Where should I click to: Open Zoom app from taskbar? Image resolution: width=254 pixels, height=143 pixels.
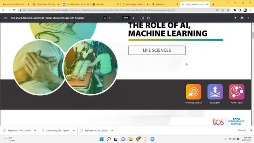[152, 139]
